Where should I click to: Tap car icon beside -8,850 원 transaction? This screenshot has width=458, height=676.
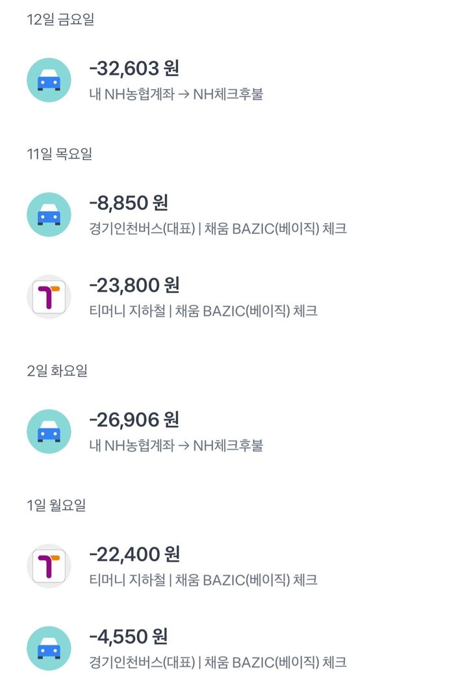coord(49,214)
